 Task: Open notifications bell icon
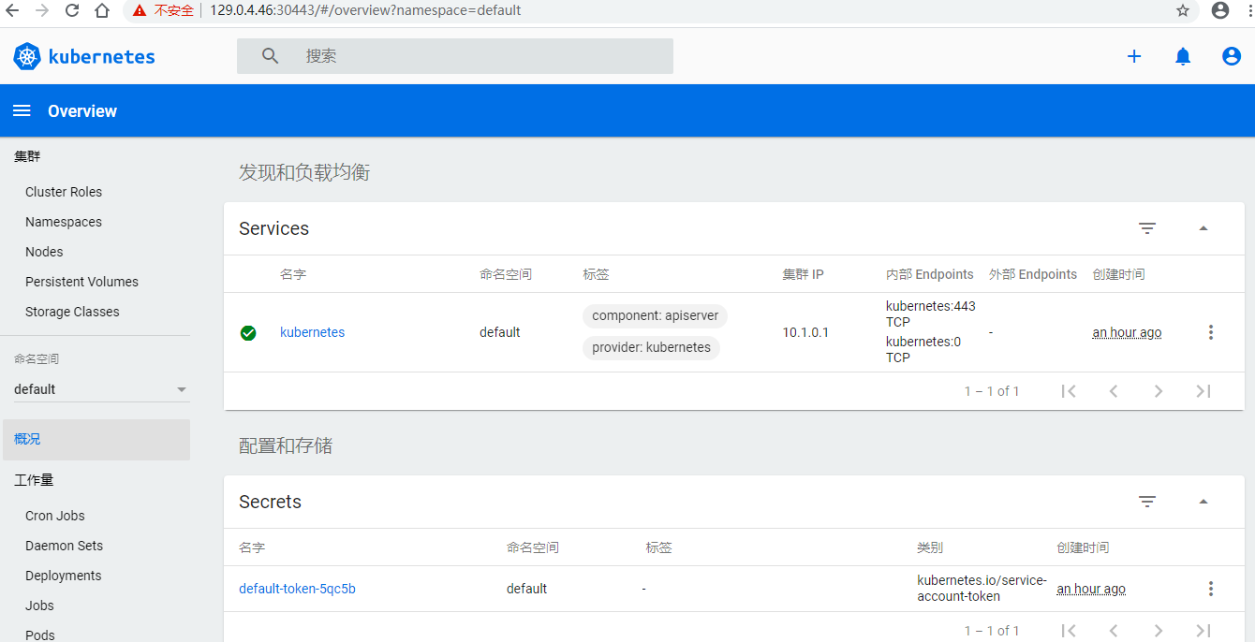1183,56
